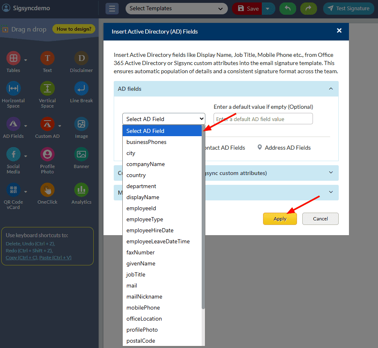The height and width of the screenshot is (348, 378).
Task: Select the Profile Photo icon
Action: (47, 154)
